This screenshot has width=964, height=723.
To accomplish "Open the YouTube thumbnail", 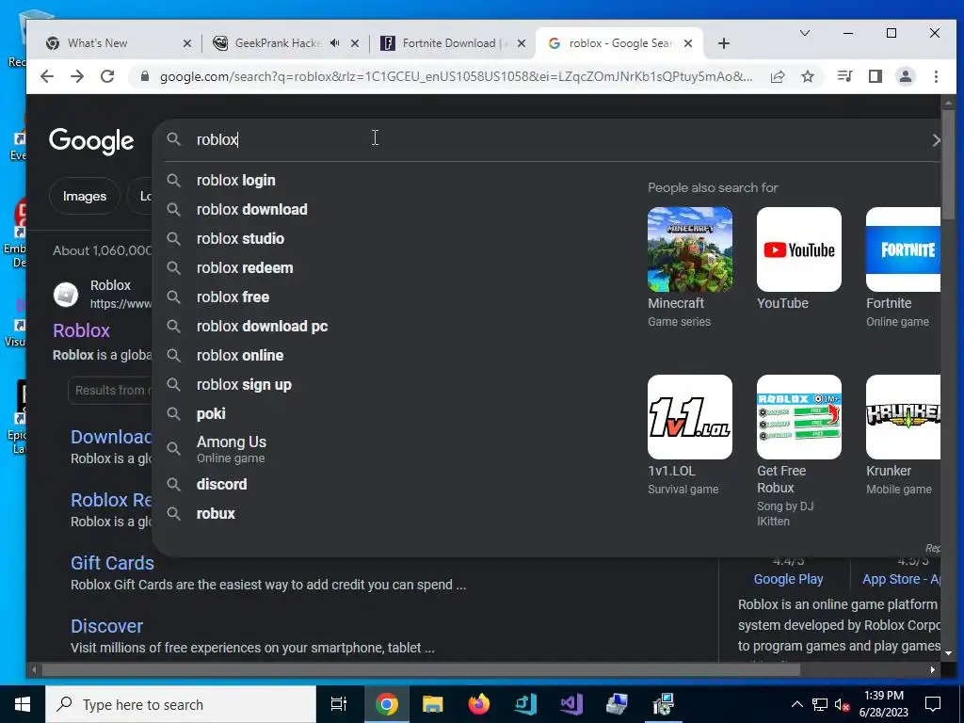I will tap(798, 249).
